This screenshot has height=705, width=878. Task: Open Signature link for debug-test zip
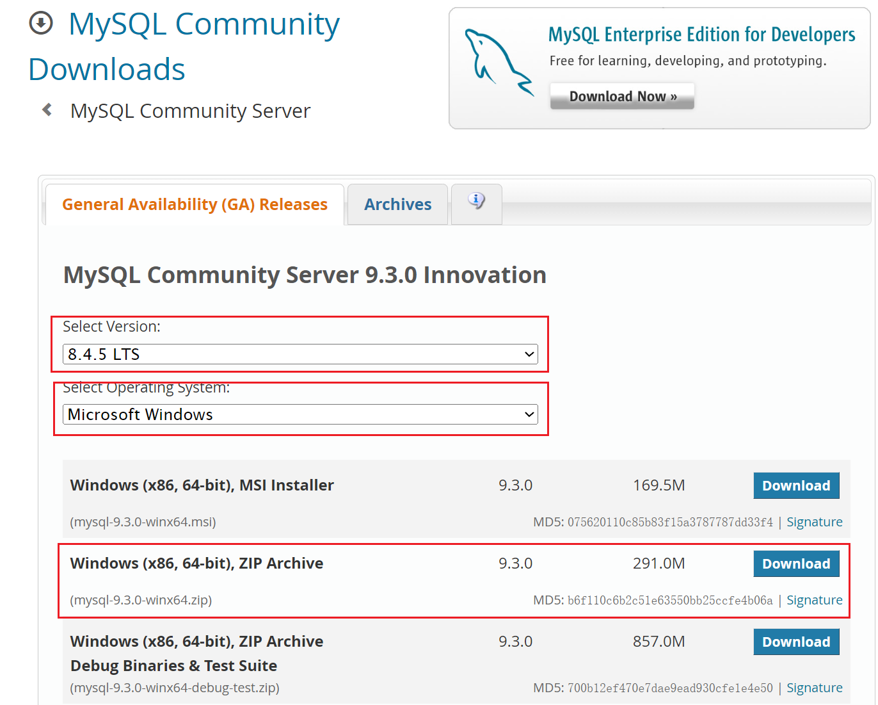point(814,688)
